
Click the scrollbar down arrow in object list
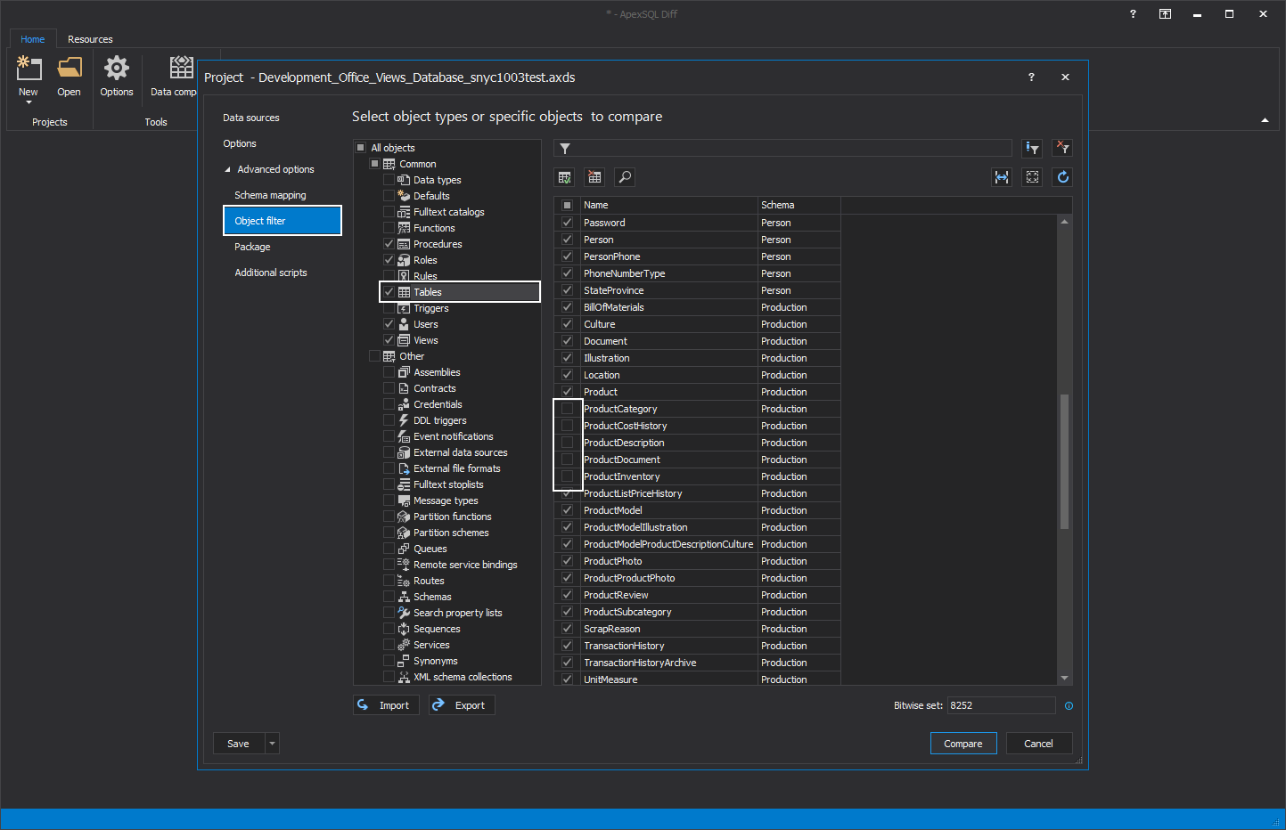[1064, 679]
